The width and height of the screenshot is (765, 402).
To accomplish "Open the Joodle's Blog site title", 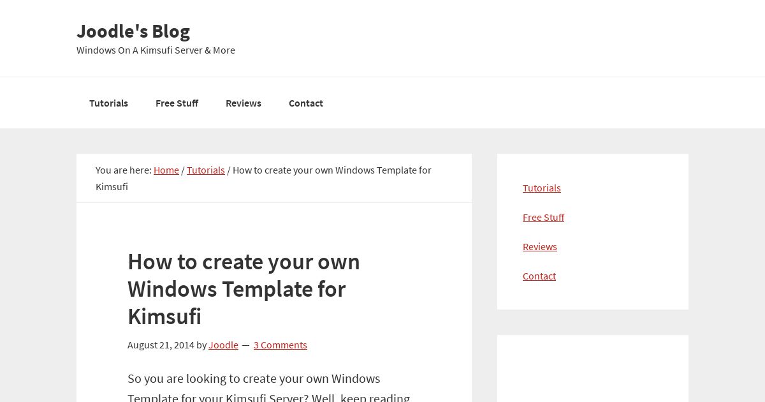I will click(133, 31).
